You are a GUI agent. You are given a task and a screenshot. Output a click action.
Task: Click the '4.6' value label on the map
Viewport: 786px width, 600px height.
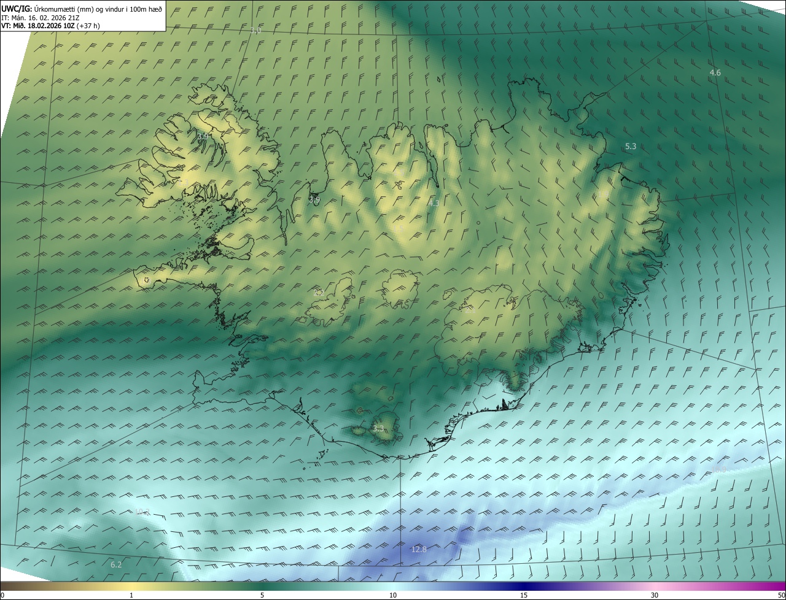pyautogui.click(x=715, y=72)
